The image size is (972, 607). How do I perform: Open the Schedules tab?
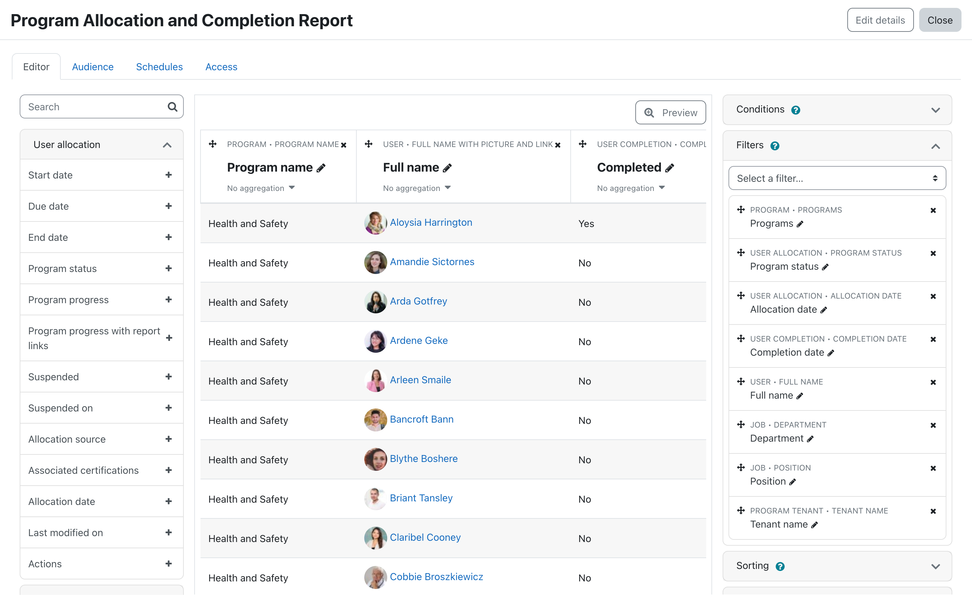click(x=159, y=67)
